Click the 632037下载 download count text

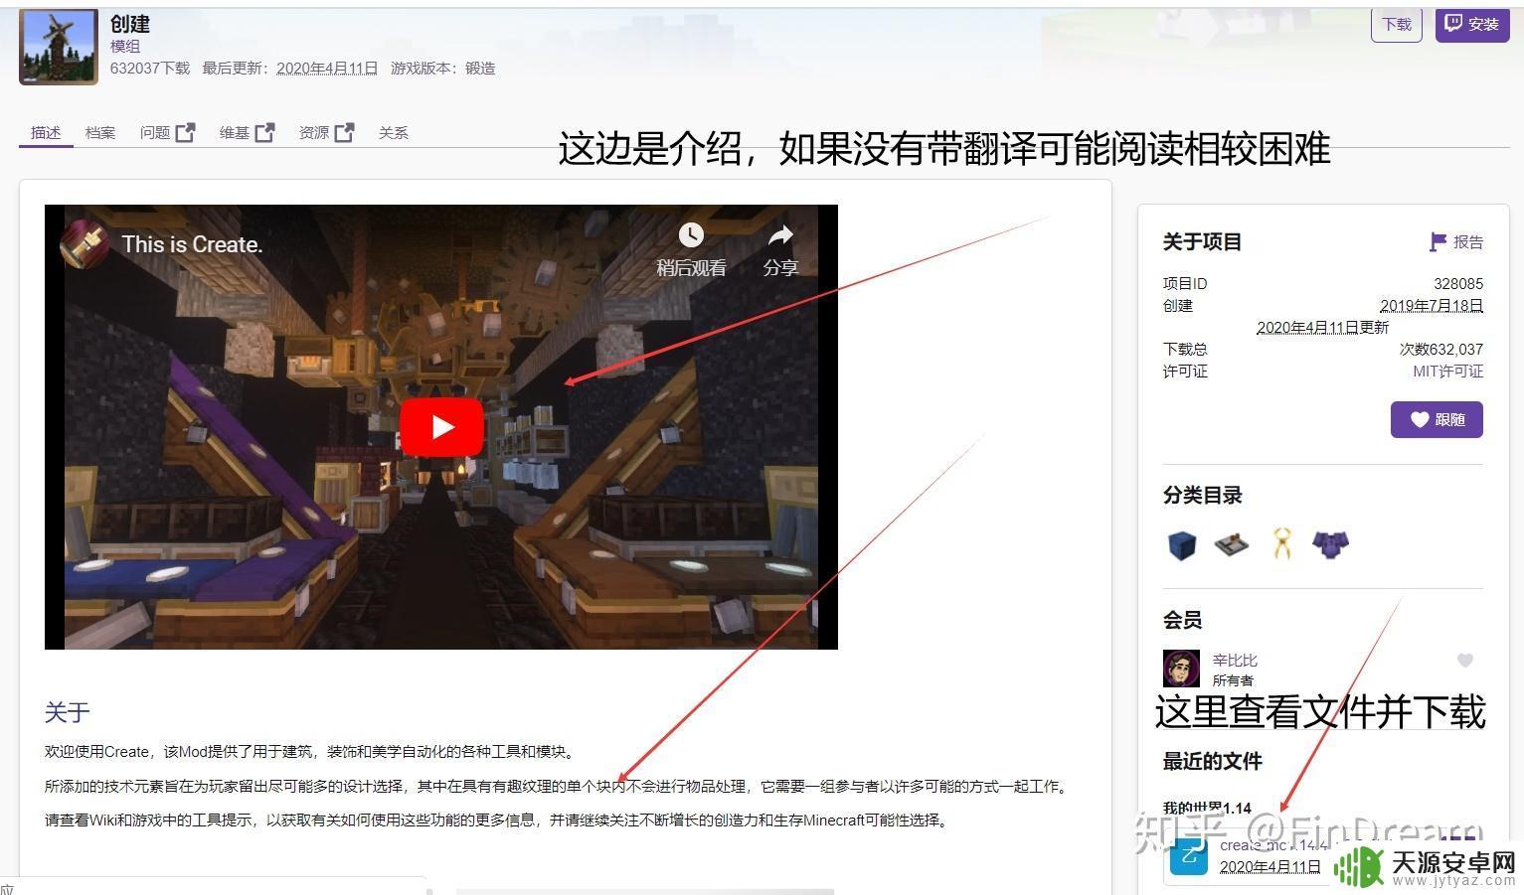tap(150, 68)
